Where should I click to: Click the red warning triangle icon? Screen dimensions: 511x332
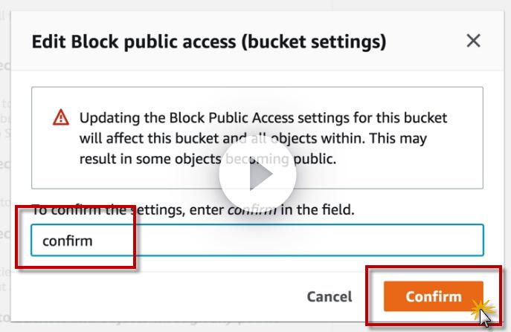coord(61,117)
